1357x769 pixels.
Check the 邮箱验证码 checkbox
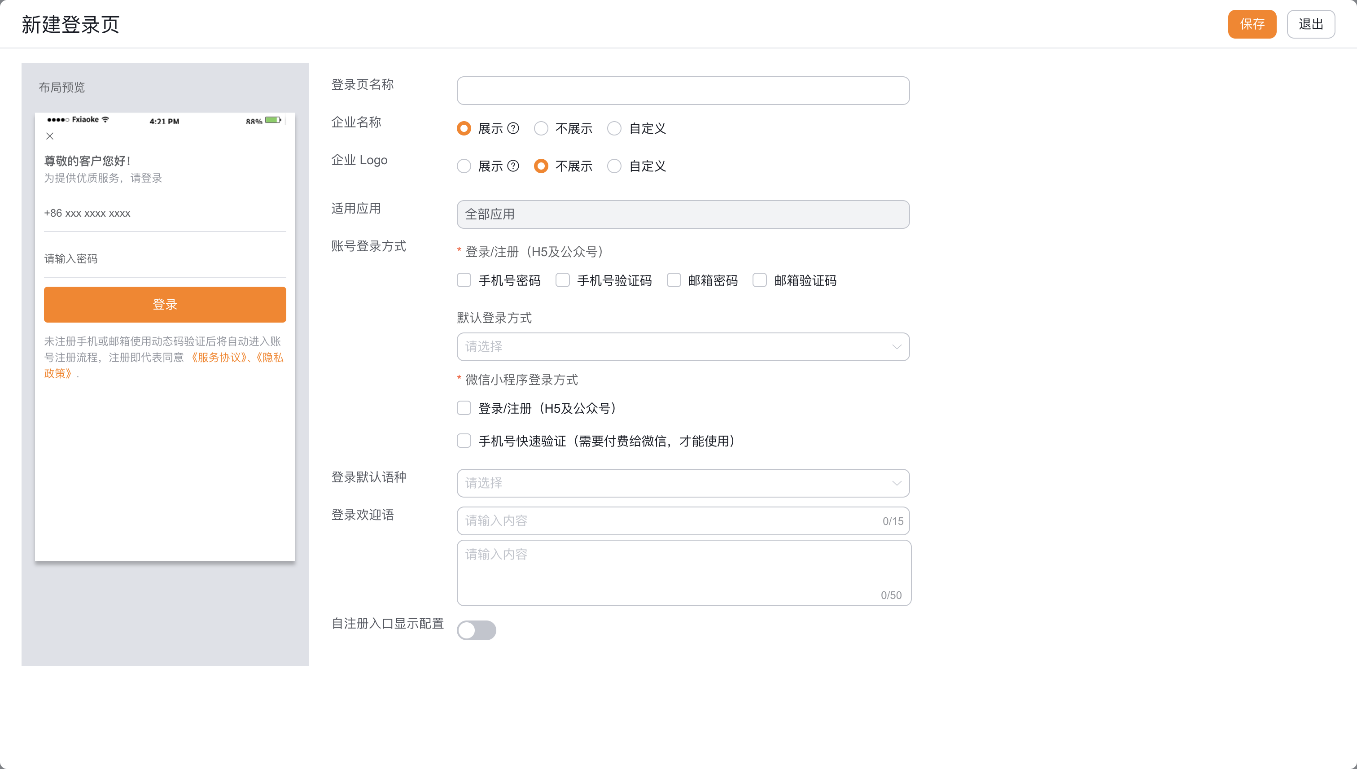pyautogui.click(x=760, y=280)
